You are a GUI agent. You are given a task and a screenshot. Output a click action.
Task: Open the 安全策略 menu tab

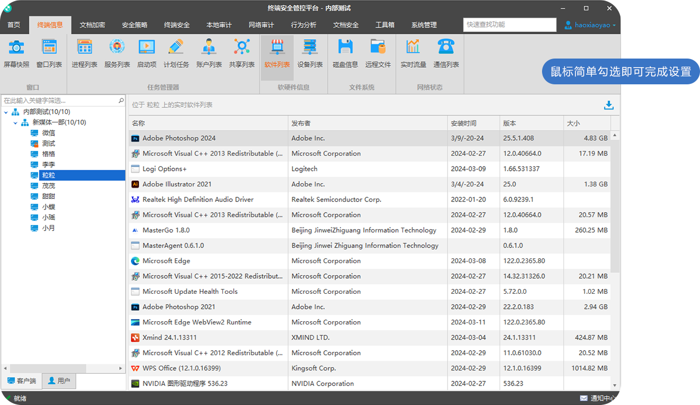(134, 25)
